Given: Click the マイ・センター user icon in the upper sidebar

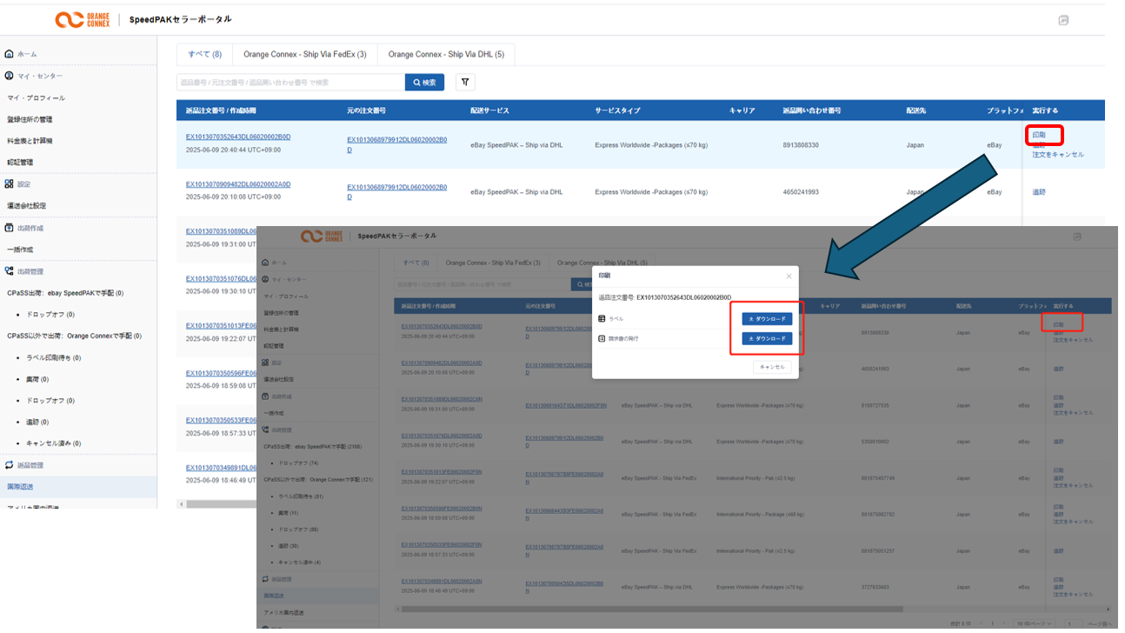Looking at the screenshot, I should (x=9, y=76).
